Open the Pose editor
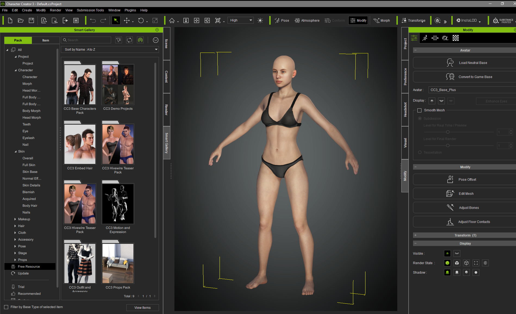Image resolution: width=516 pixels, height=314 pixels. coord(282,21)
